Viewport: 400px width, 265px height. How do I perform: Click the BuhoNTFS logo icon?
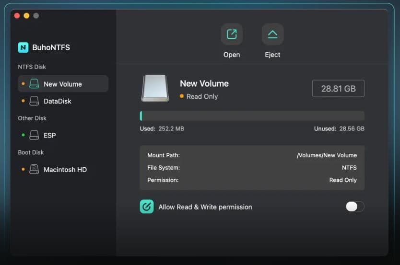[23, 47]
